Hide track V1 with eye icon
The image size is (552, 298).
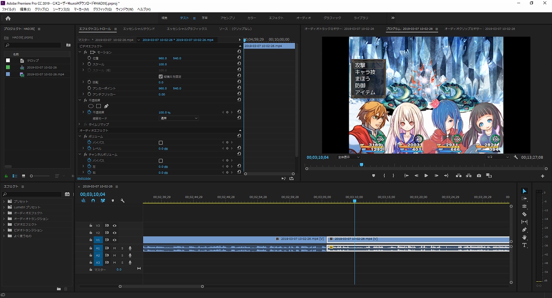pyautogui.click(x=115, y=240)
